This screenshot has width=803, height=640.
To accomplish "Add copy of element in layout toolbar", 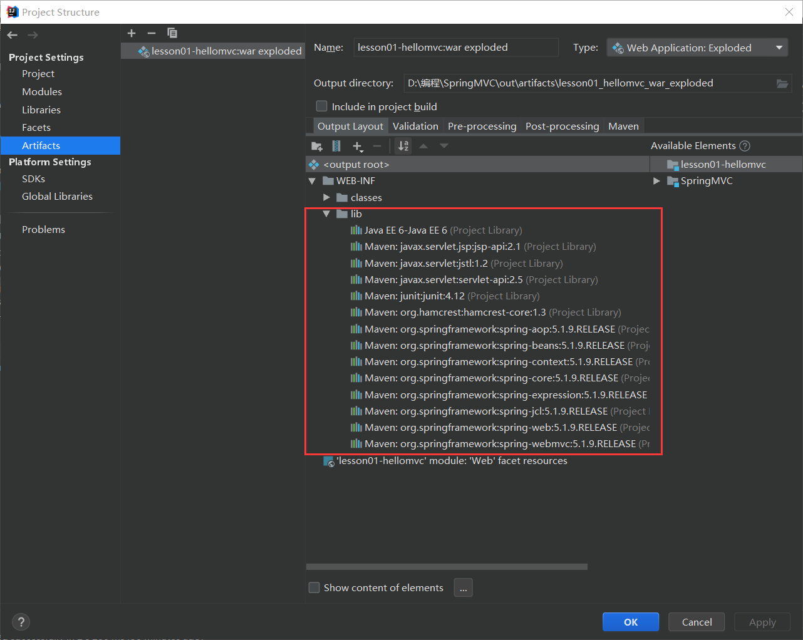I will pyautogui.click(x=358, y=146).
